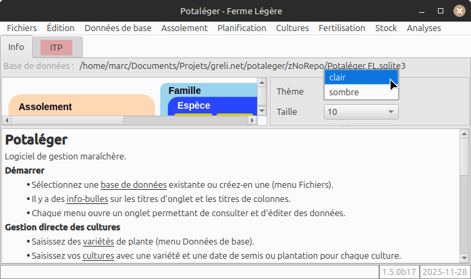471x279 pixels.
Task: Expand the Taille size dropdown
Action: 361,112
